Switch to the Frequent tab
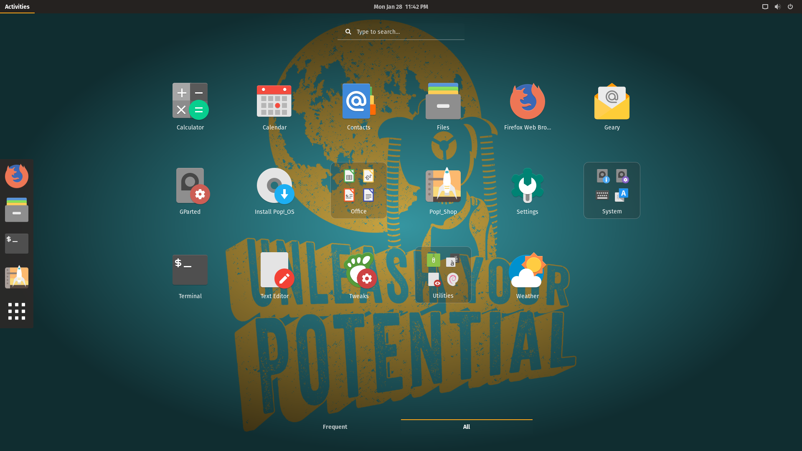This screenshot has height=451, width=802. coord(335,426)
